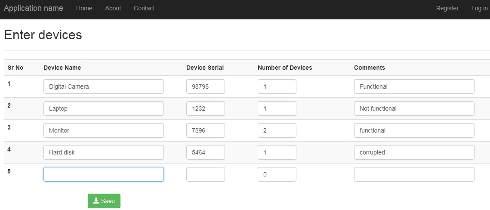The height and width of the screenshot is (210, 490).
Task: Focus the Laptop device name field
Action: [103, 108]
